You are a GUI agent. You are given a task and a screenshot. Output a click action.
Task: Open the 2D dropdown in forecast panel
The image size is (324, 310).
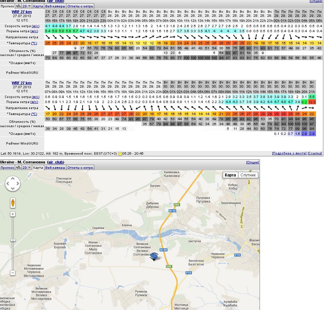click(27, 6)
